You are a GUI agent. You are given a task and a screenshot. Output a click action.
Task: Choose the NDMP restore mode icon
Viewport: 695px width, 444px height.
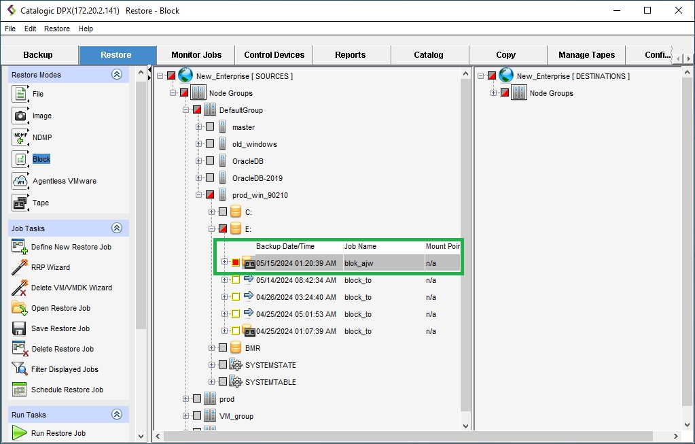(x=20, y=137)
